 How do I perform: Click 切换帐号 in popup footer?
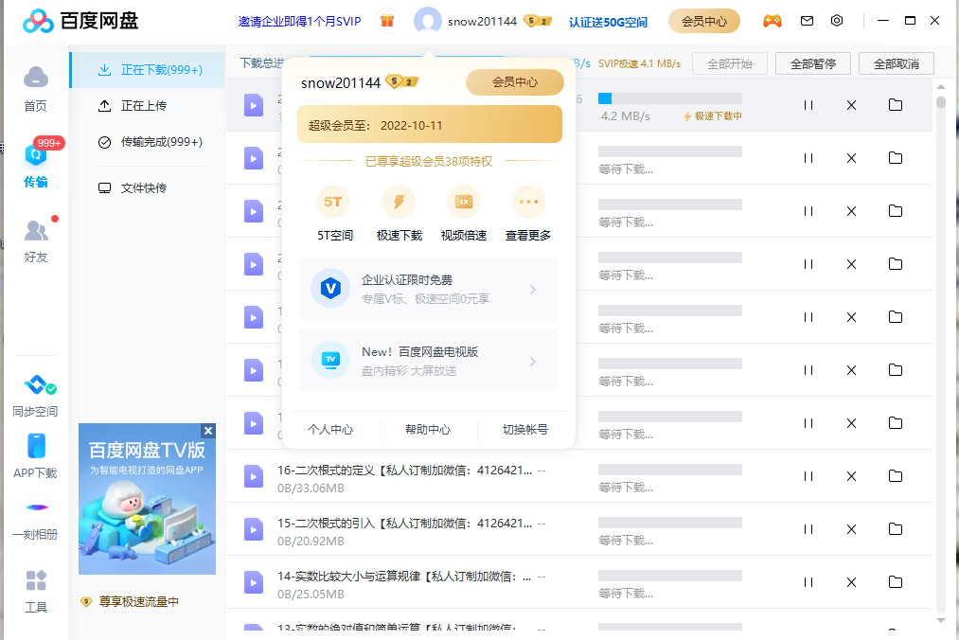(x=525, y=430)
